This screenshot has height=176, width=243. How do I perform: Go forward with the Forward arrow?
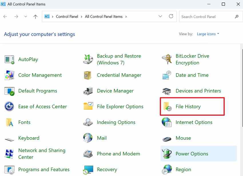click(16, 16)
